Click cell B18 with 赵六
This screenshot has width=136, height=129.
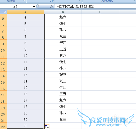[63, 100]
